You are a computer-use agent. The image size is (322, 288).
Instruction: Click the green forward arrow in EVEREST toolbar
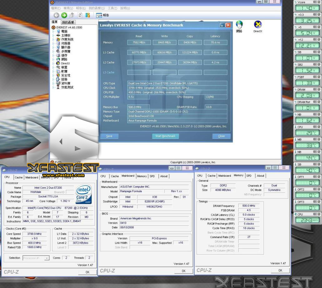[64, 15]
